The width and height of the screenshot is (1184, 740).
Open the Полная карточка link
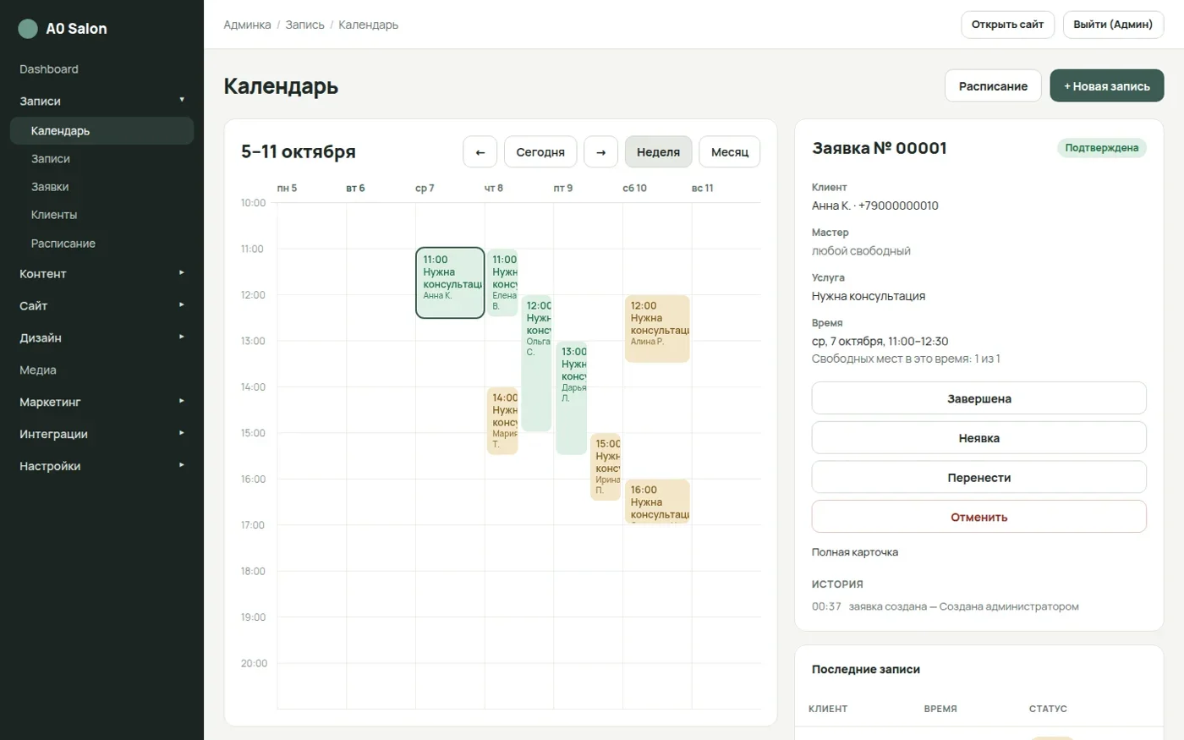coord(855,552)
